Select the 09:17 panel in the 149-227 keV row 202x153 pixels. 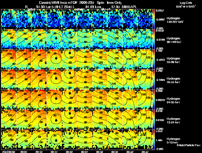tap(54, 19)
